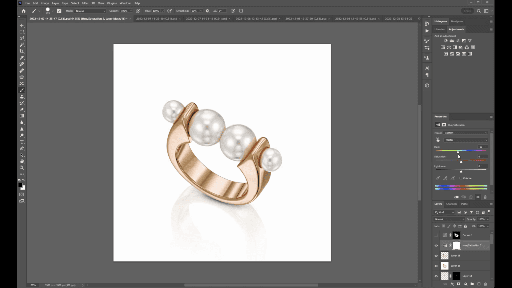Open smoothing options gear icon

(207, 11)
